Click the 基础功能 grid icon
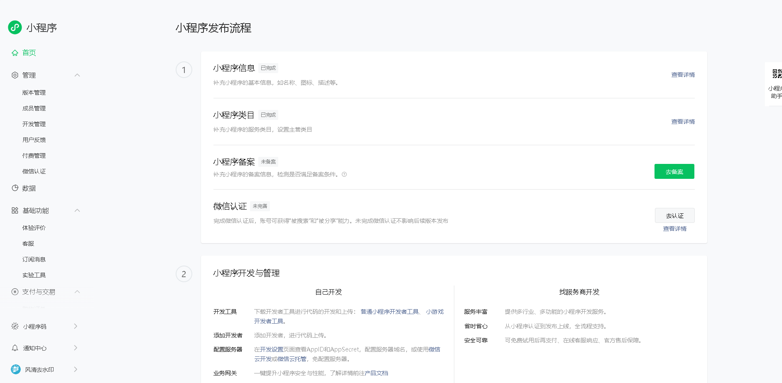This screenshot has height=383, width=782. pos(15,210)
